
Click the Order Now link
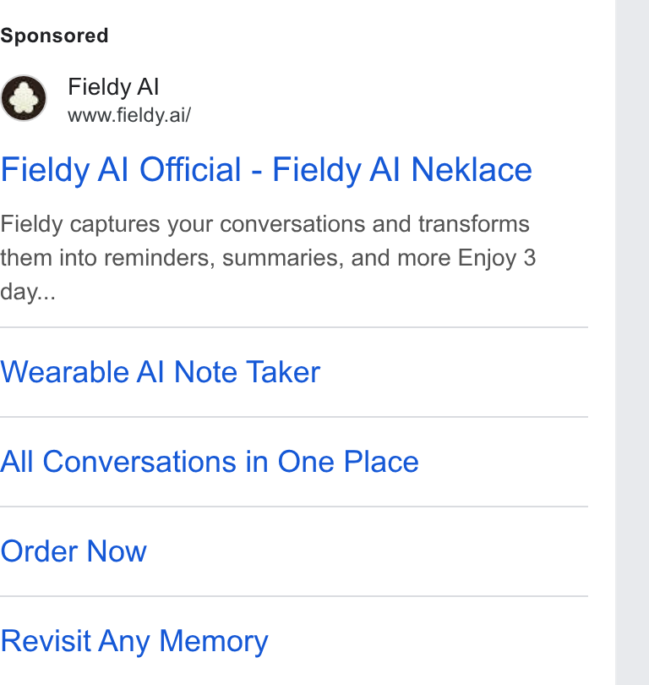74,551
